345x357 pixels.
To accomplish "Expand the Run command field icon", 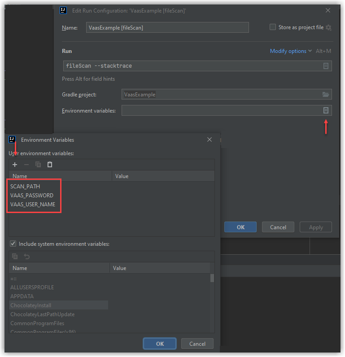I will tap(326, 66).
